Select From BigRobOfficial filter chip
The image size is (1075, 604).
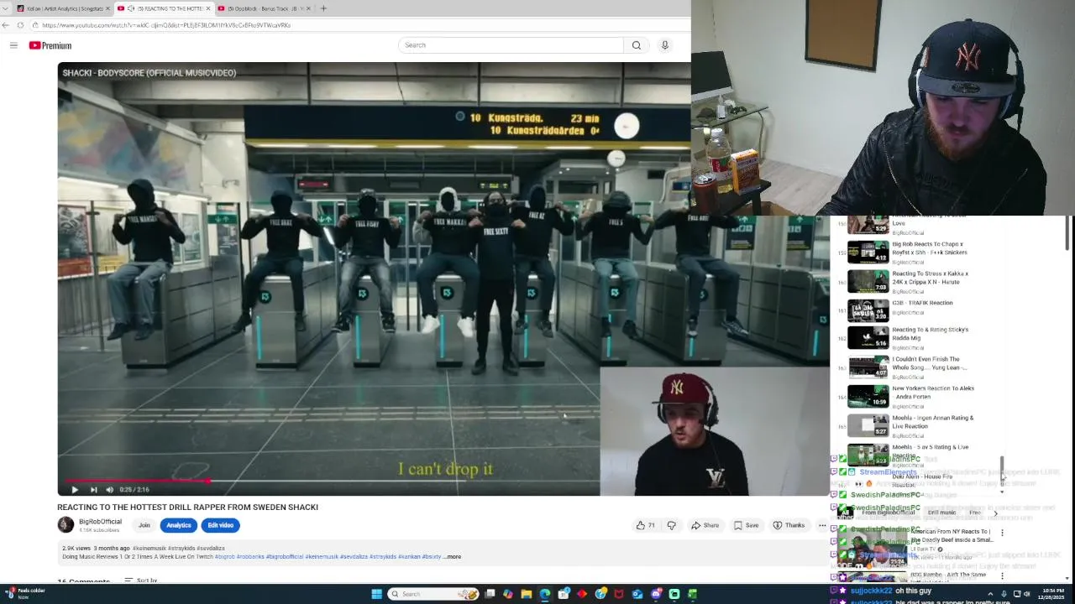pos(889,513)
